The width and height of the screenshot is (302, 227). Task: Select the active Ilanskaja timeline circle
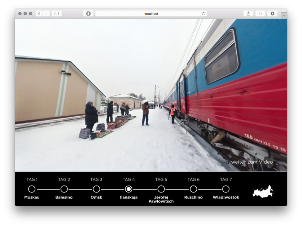[129, 189]
